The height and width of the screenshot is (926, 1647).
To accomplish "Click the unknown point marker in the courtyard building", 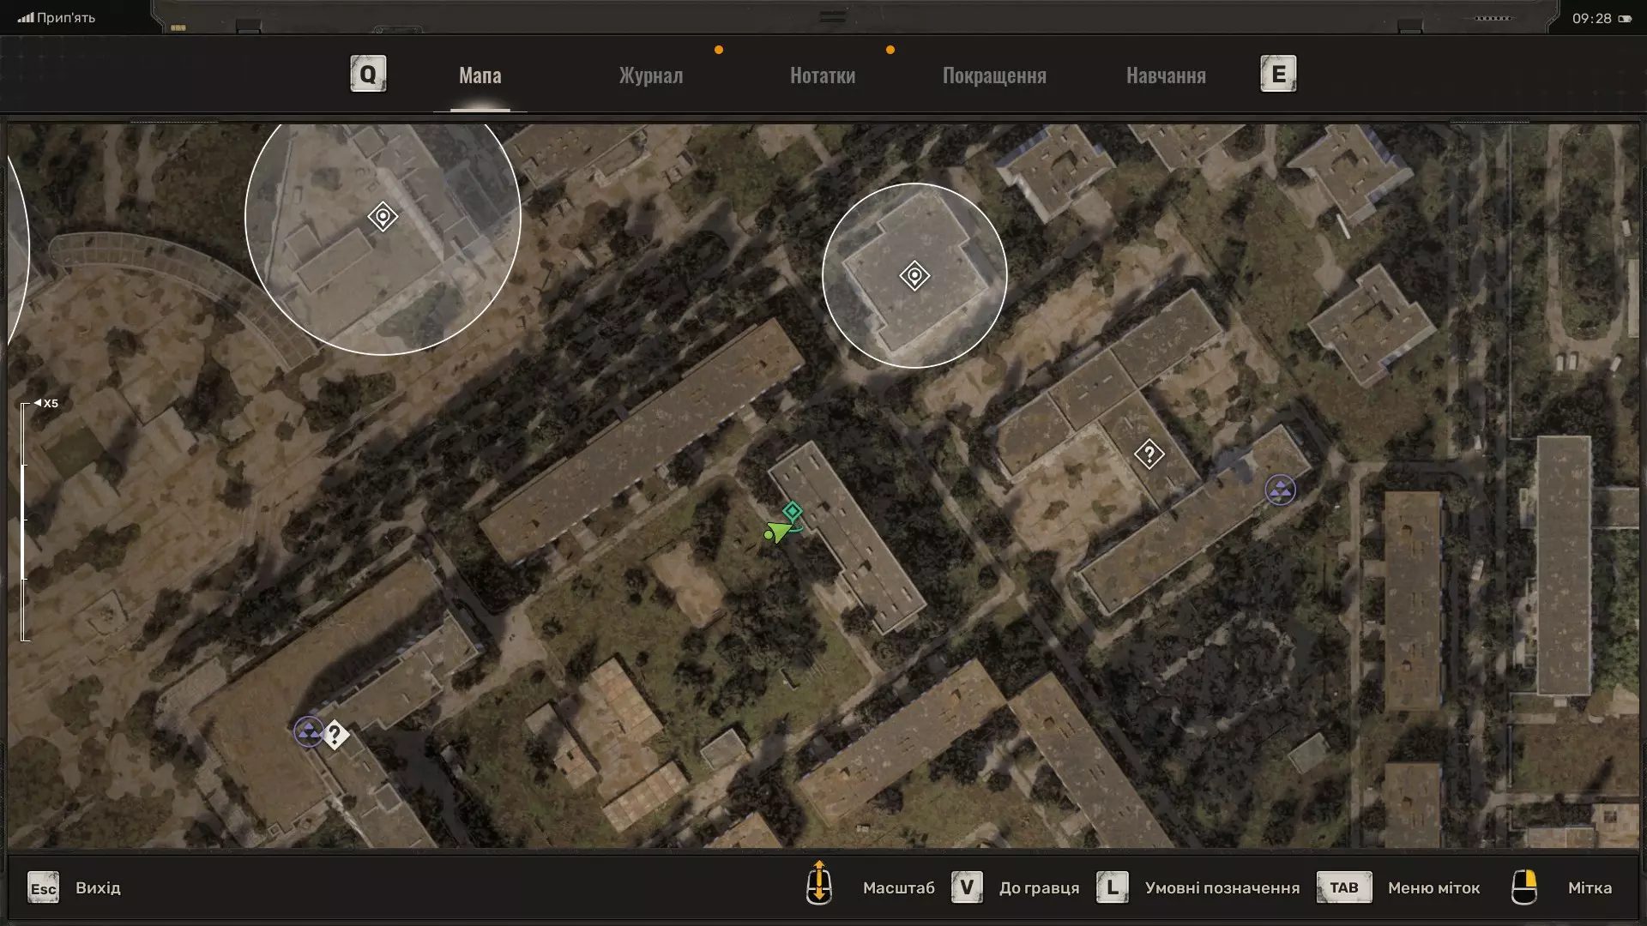I will 1149,454.
